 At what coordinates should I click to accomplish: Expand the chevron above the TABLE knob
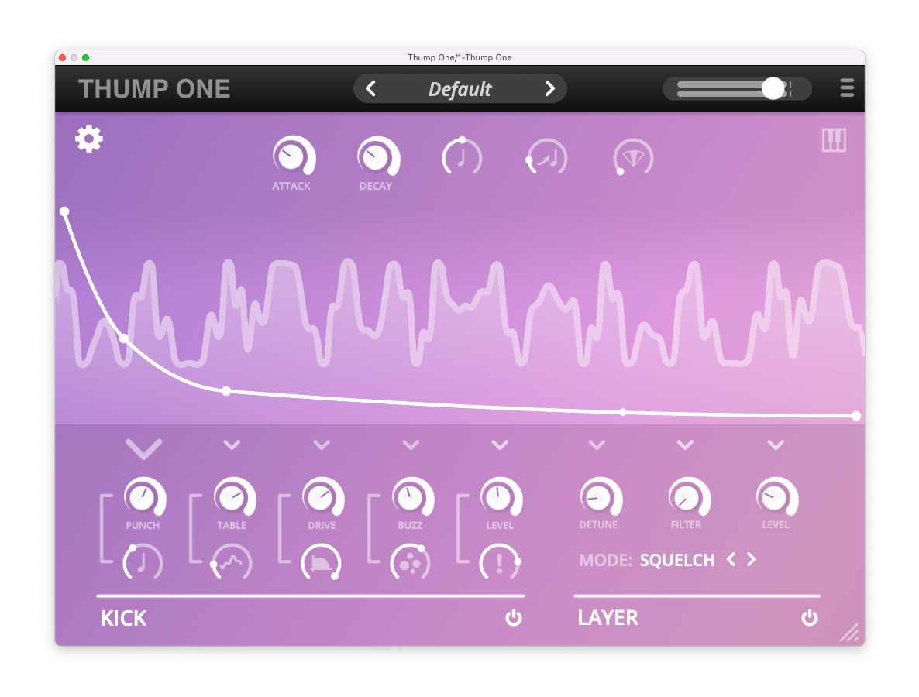[232, 445]
